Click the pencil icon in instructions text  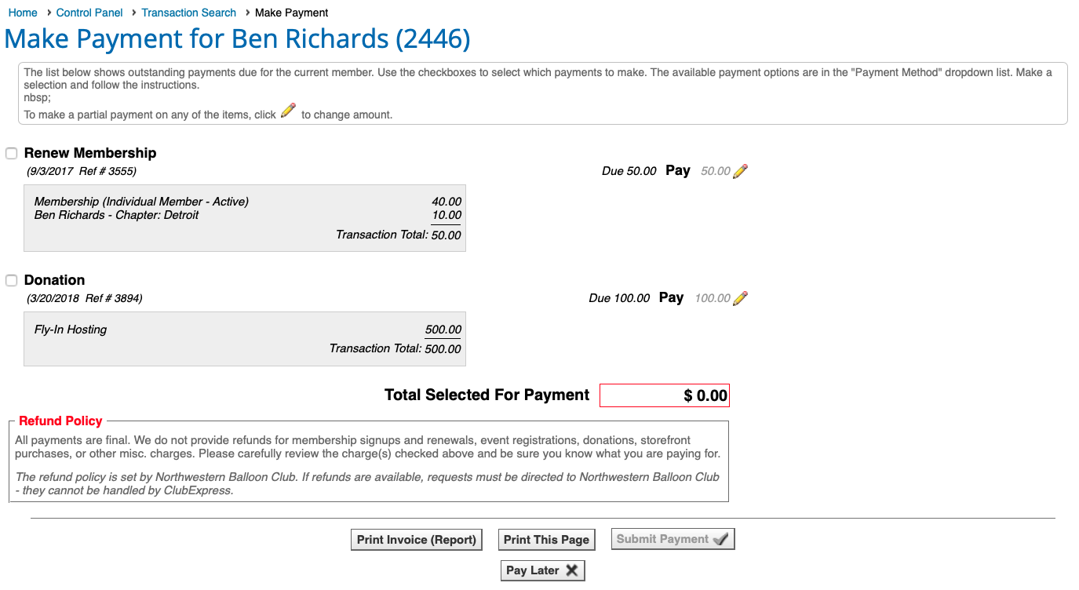[287, 110]
